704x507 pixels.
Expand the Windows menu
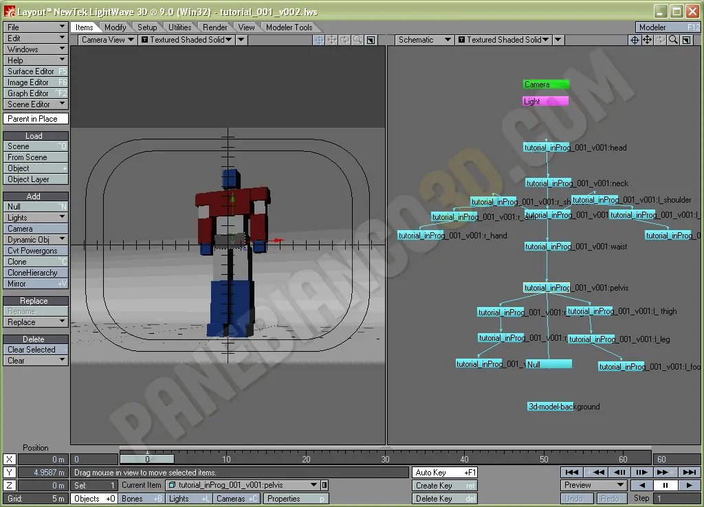click(36, 49)
